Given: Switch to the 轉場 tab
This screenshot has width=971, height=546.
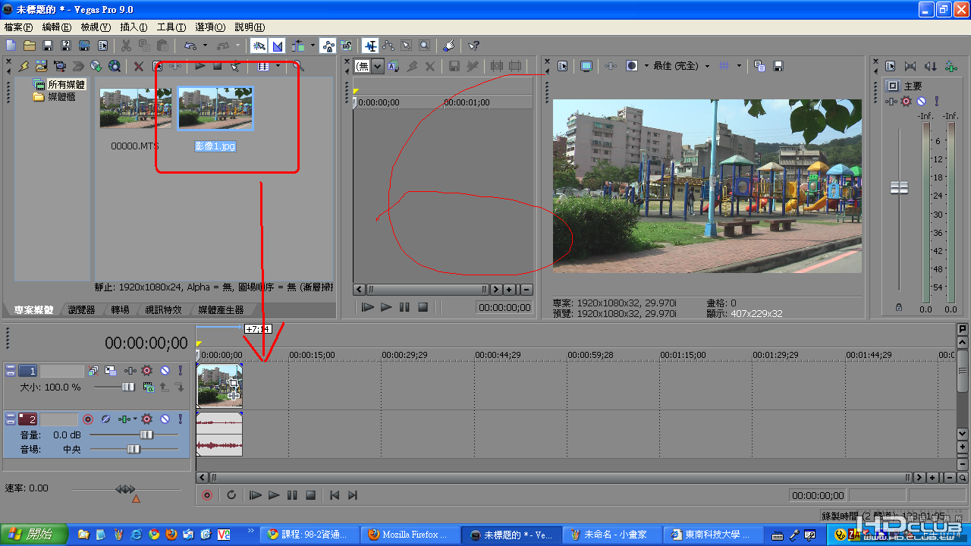Looking at the screenshot, I should [120, 309].
